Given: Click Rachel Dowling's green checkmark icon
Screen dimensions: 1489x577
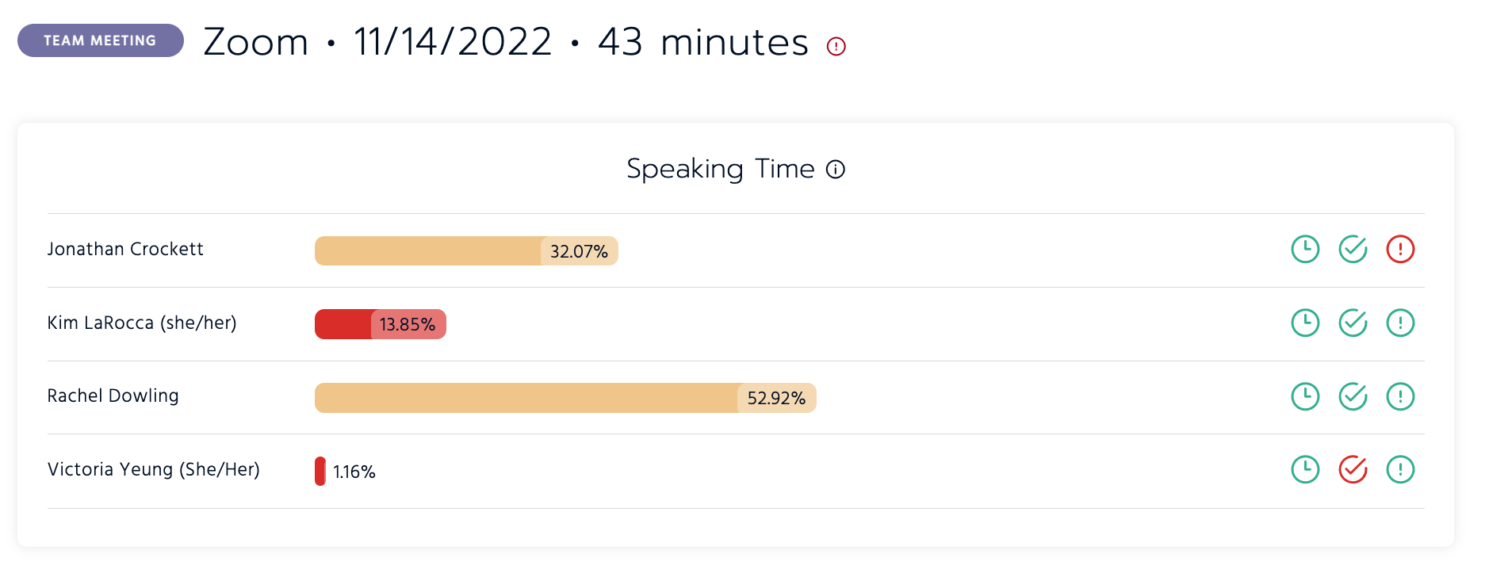Looking at the screenshot, I should coord(1353,396).
